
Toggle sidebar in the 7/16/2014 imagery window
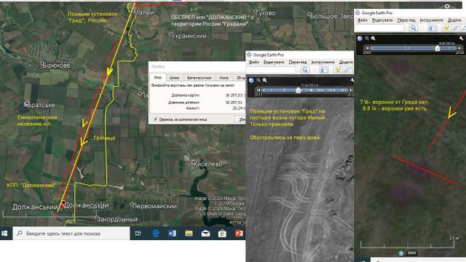point(323,70)
